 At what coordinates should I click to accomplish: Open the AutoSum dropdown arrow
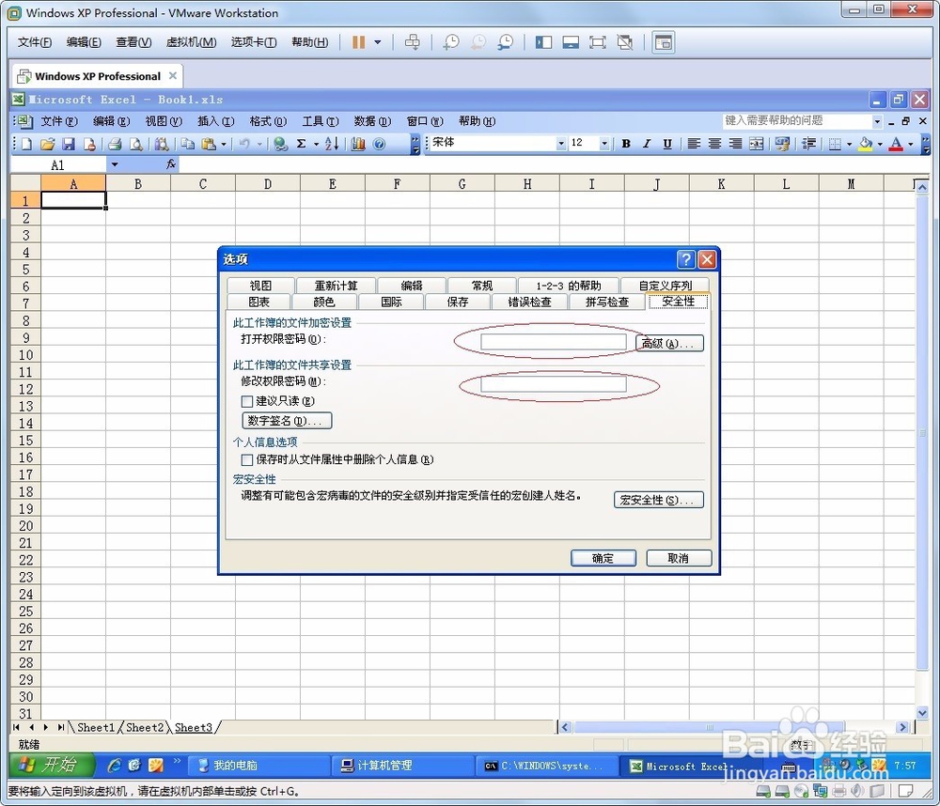316,145
